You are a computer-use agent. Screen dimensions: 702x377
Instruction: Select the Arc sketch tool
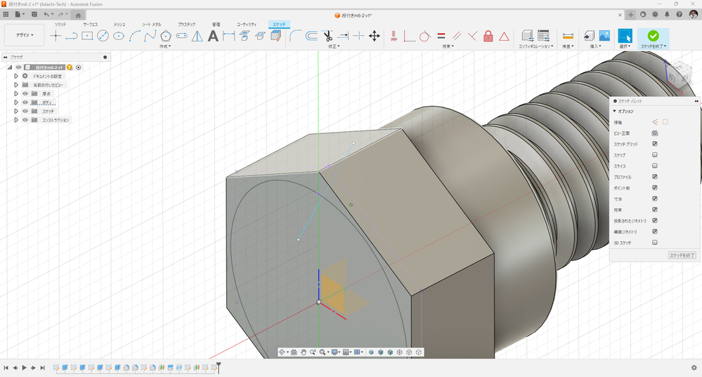coord(135,37)
